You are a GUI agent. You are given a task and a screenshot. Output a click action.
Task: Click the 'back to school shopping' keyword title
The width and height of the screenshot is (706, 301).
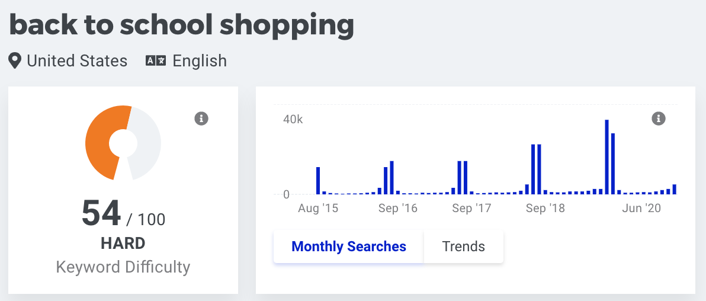click(181, 25)
